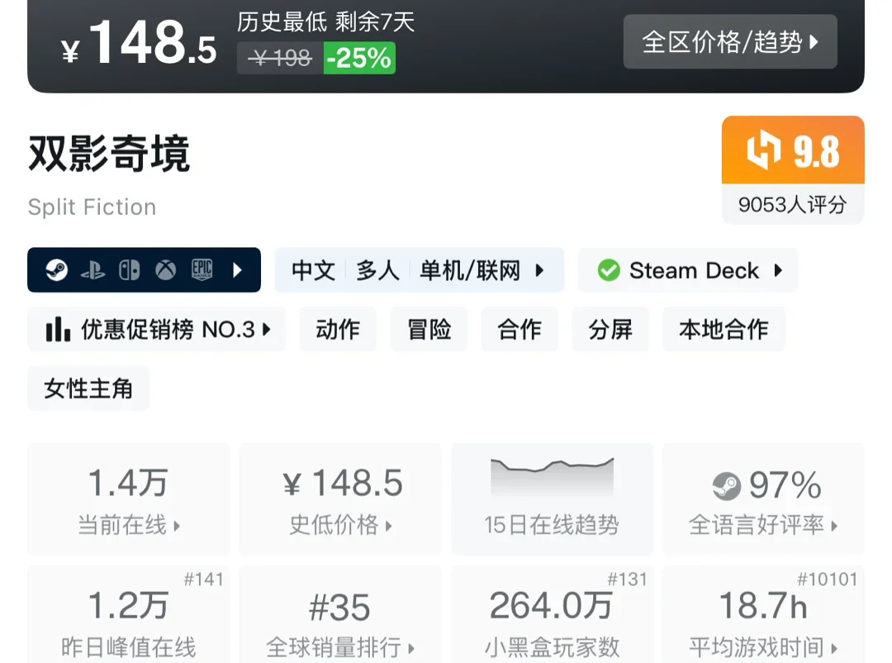
Task: Open the 9.8 score badge
Action: click(x=793, y=150)
